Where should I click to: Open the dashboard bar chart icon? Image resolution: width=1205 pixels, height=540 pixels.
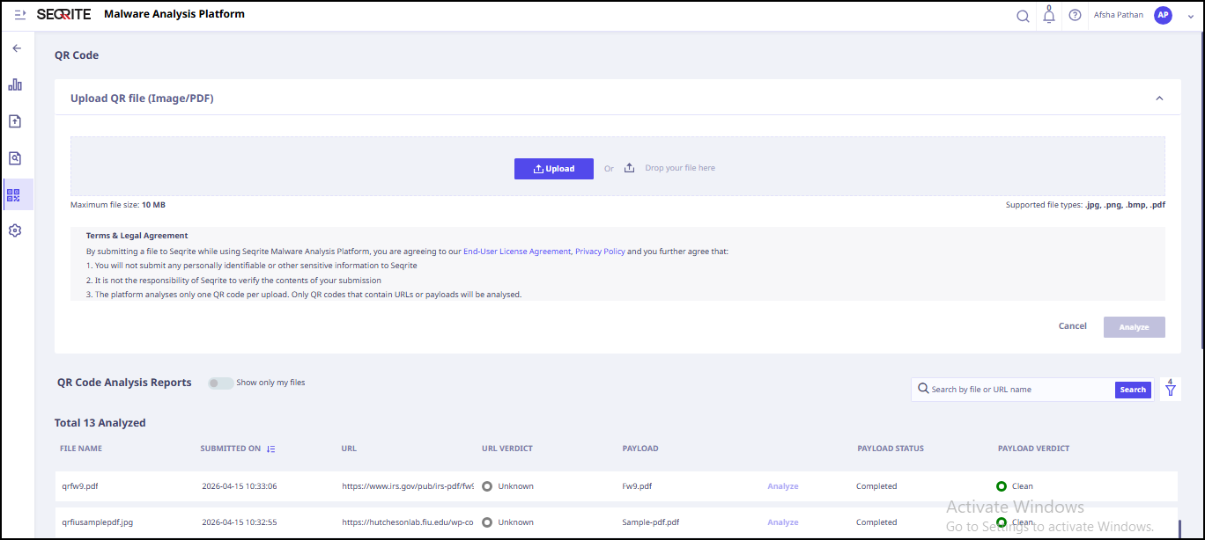tap(15, 85)
